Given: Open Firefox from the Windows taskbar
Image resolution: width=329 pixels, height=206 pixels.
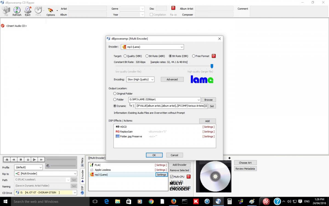Looking at the screenshot, I should 173,201.
